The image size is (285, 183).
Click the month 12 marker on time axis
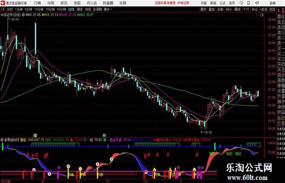[146, 181]
